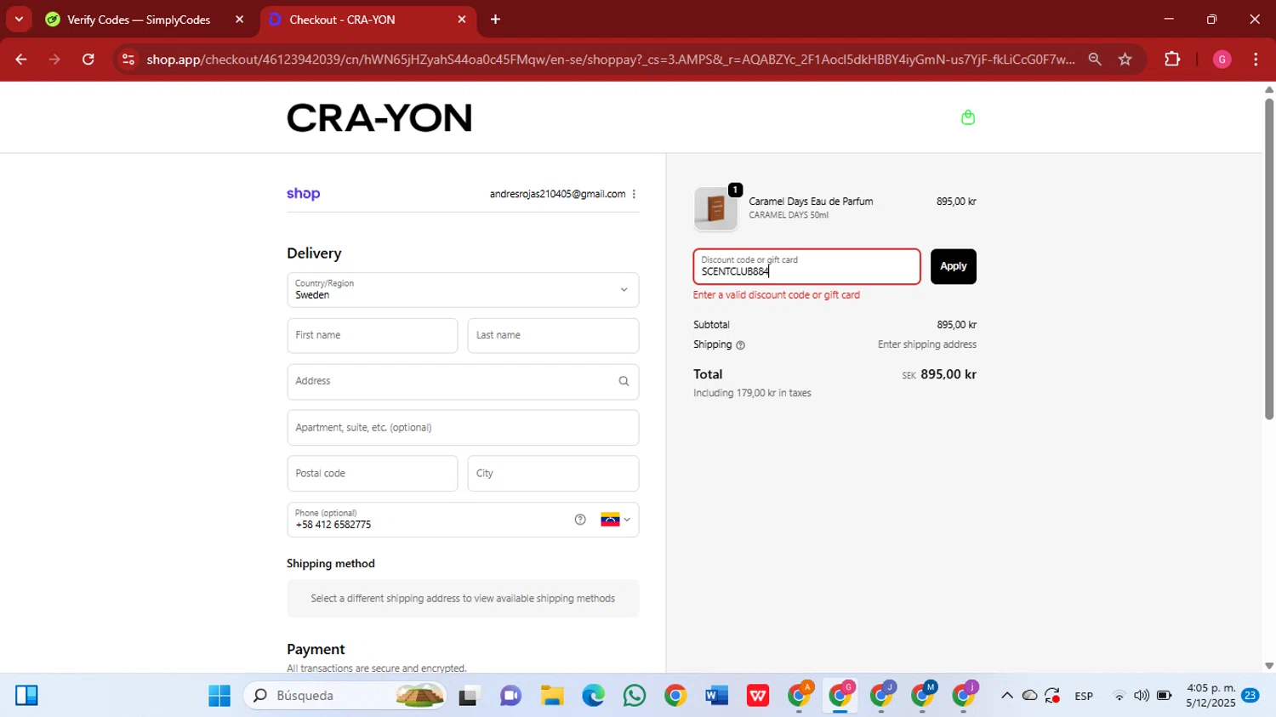1276x717 pixels.
Task: Click the browser forward arrow
Action: pyautogui.click(x=54, y=60)
